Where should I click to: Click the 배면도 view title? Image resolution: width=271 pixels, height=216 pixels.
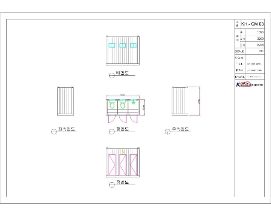coord(122,73)
